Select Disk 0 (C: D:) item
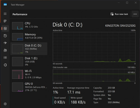 point(29,49)
